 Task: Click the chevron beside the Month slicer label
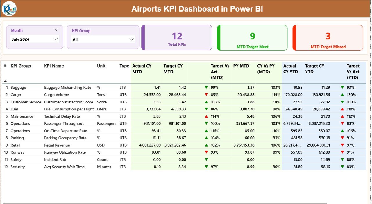56,30
